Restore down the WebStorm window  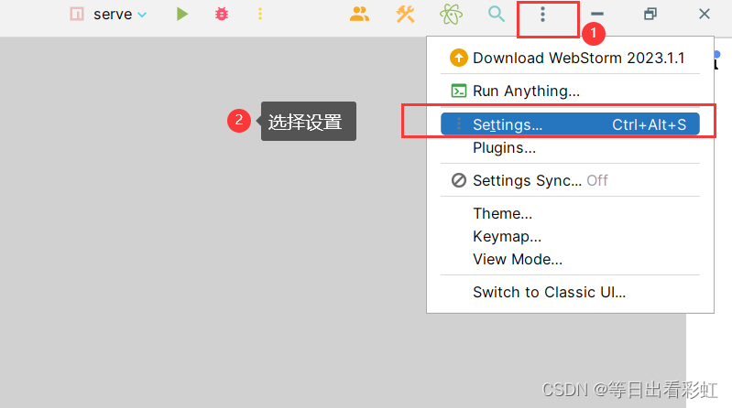tap(650, 14)
